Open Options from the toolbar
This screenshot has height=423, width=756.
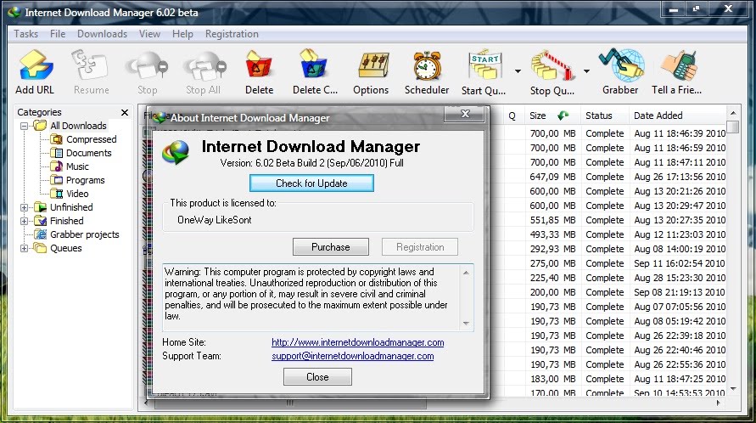click(371, 72)
